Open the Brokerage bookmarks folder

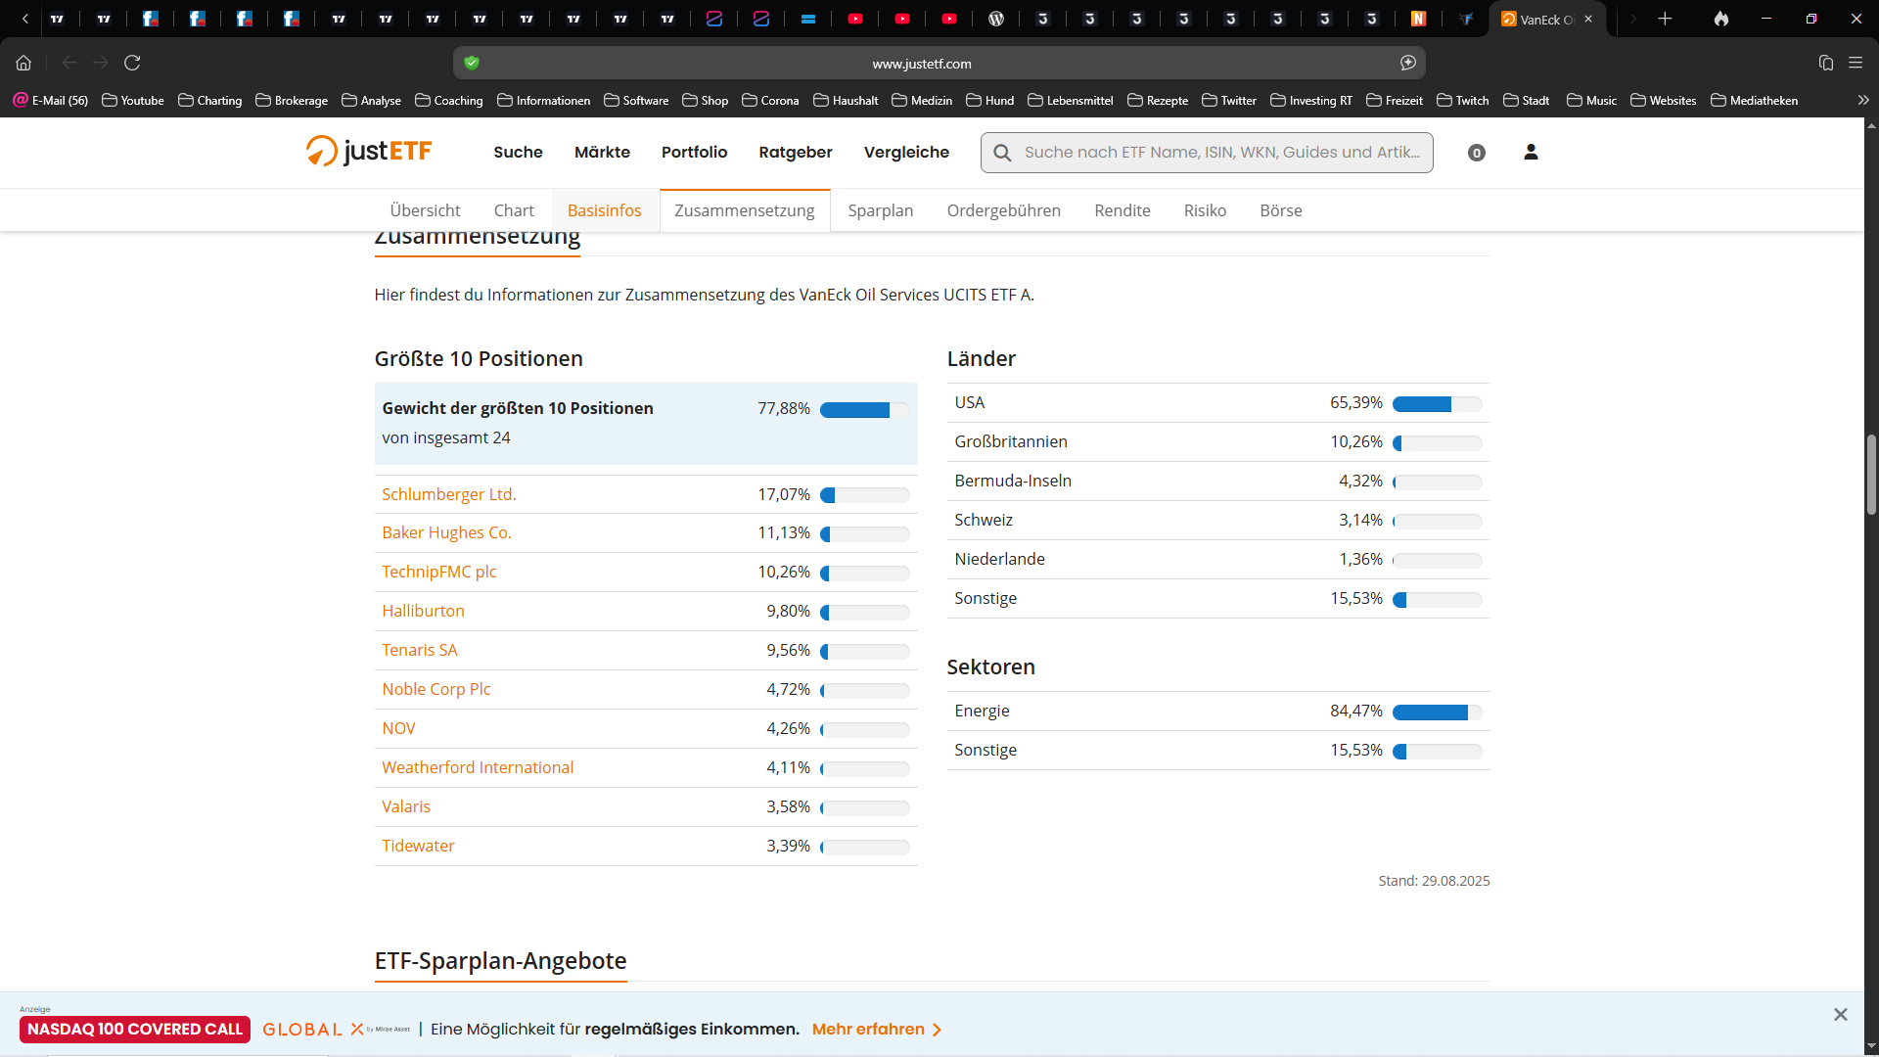click(292, 100)
